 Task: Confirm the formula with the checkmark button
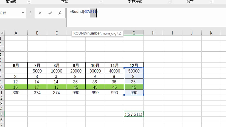(x=50, y=13)
